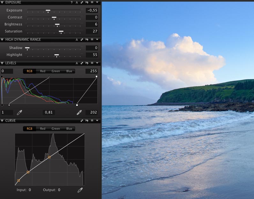
Task: Click the Levels midtone field 0,81
Action: [x=49, y=112]
